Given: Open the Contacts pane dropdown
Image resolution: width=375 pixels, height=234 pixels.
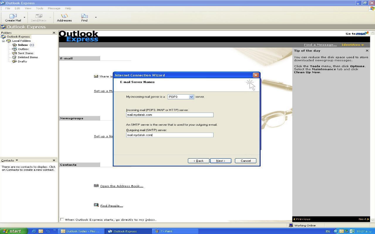Looking at the screenshot, I should click(x=17, y=160).
